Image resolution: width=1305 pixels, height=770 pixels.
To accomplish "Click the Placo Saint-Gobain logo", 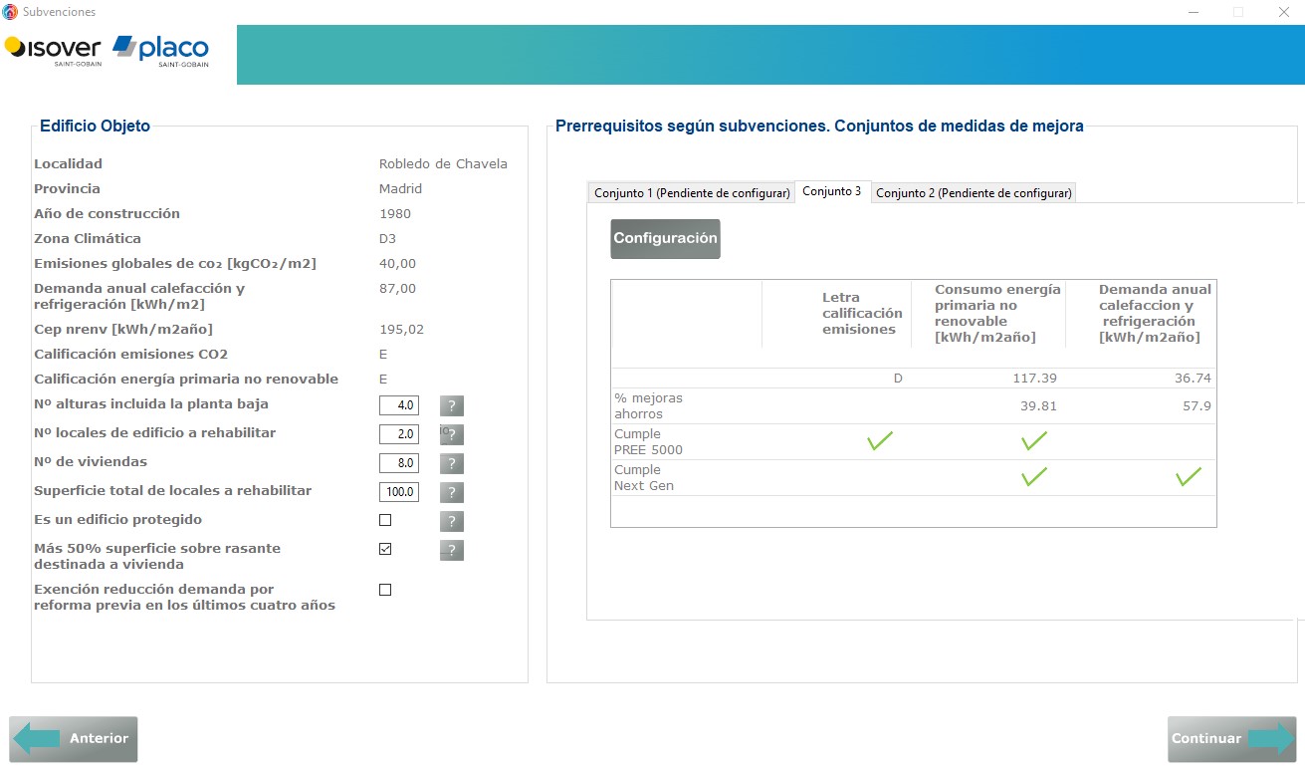I will (x=161, y=51).
